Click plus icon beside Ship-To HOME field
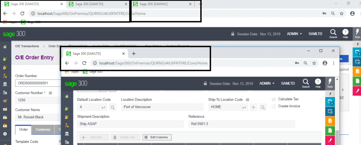361x145 pixels. point(253,107)
